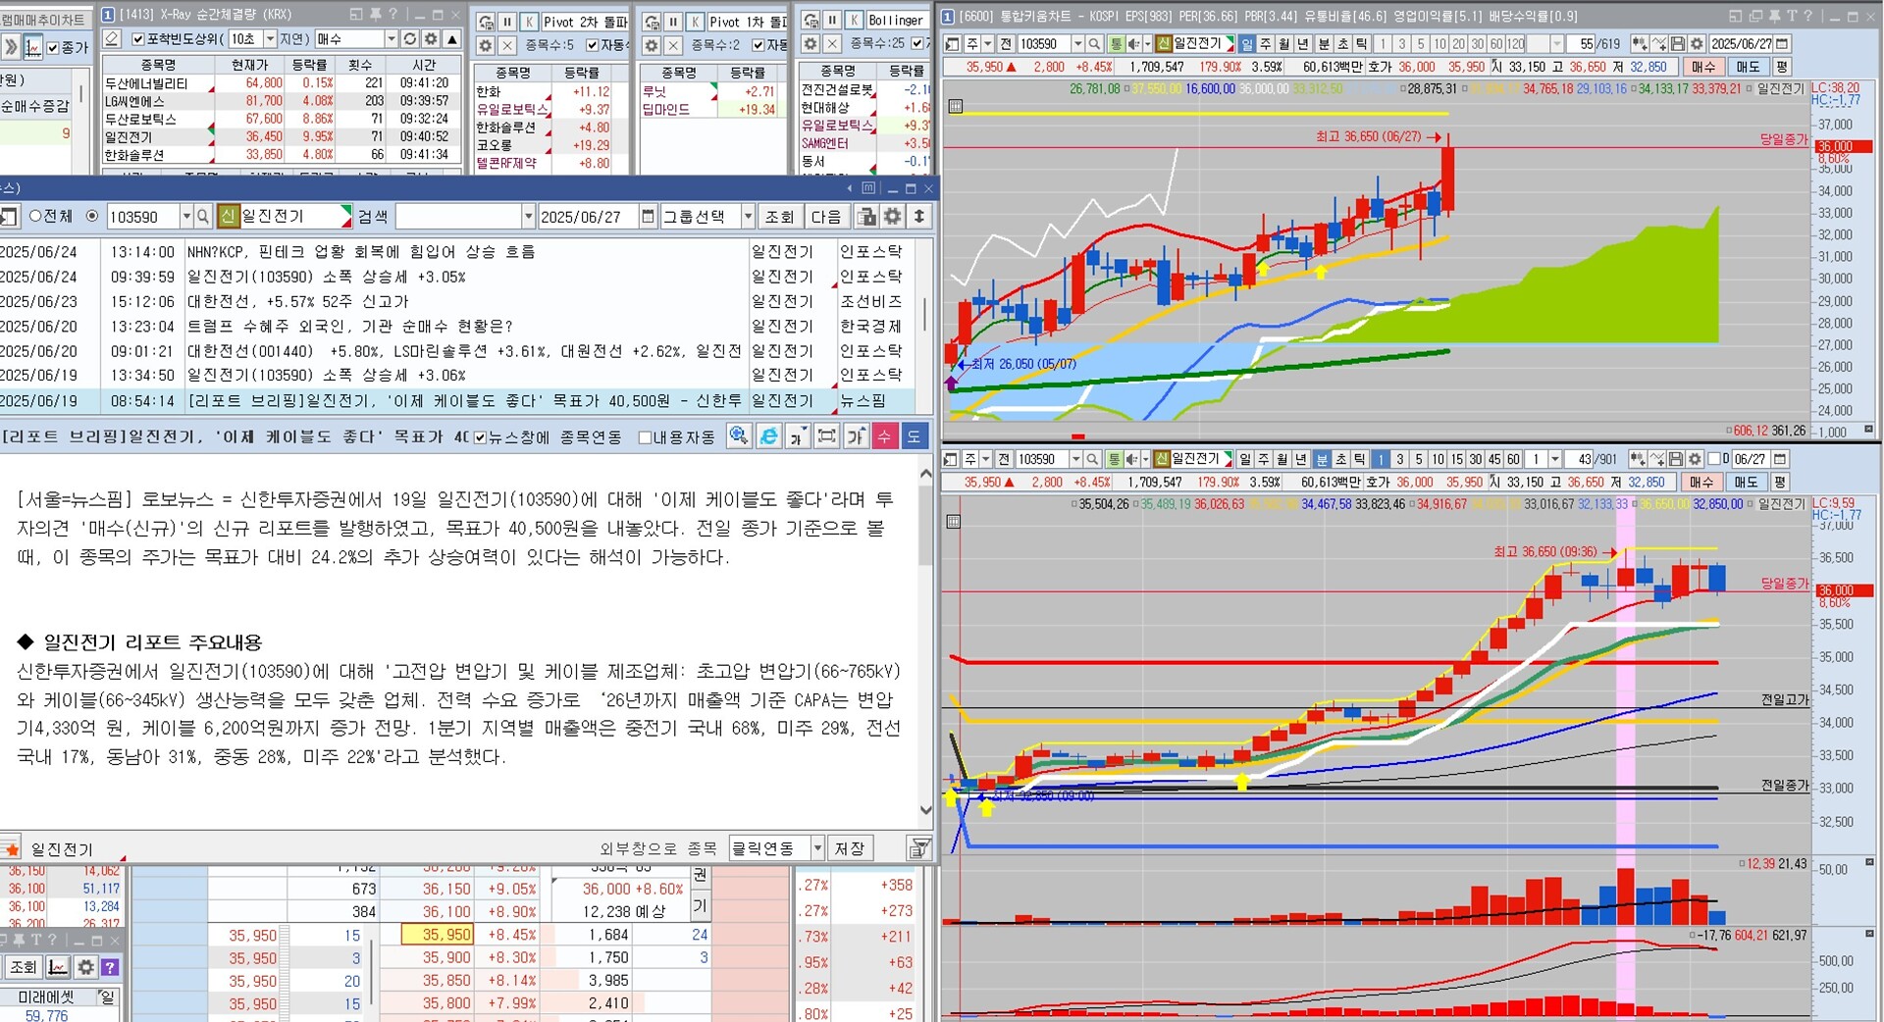This screenshot has width=1884, height=1022.
Task: Pause the Pivot 2차 돌파 search
Action: (x=507, y=22)
